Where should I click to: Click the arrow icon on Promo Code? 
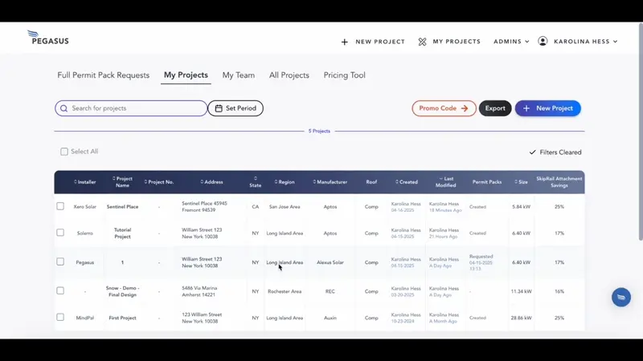(x=465, y=108)
